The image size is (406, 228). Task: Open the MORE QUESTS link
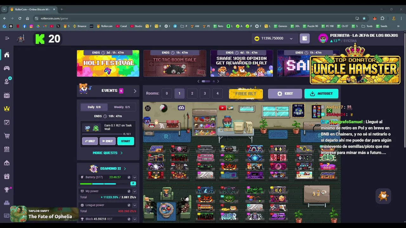[108, 153]
